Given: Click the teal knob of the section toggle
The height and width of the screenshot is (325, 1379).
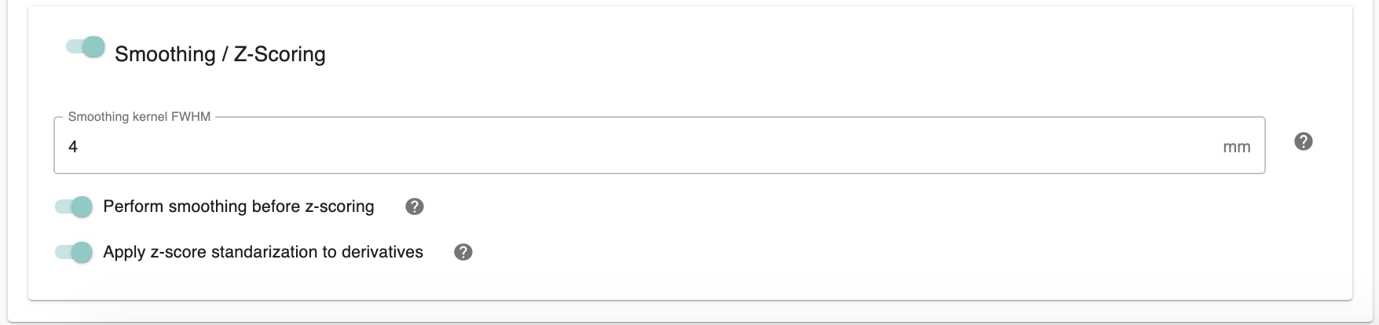Looking at the screenshot, I should (93, 47).
